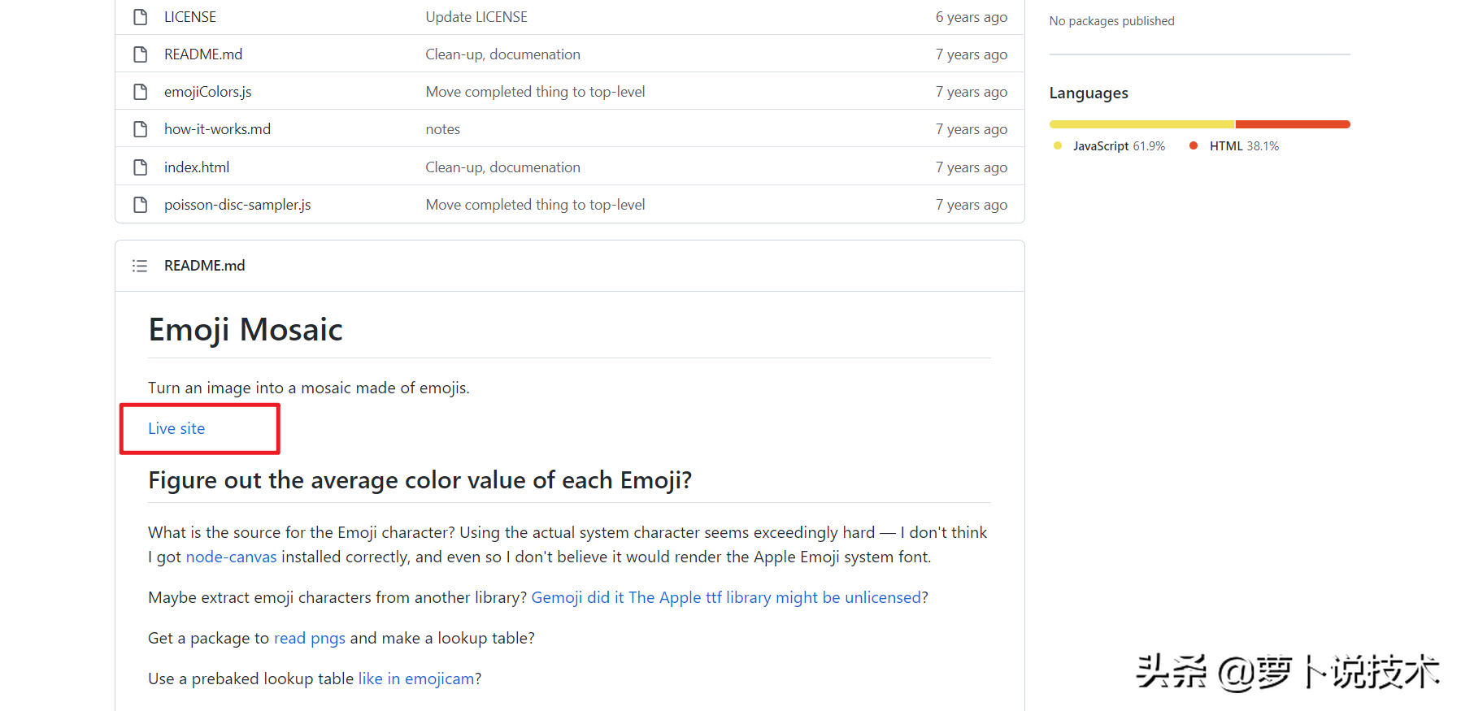Open the README outline list icon
Image resolution: width=1461 pixels, height=711 pixels.
(x=140, y=266)
